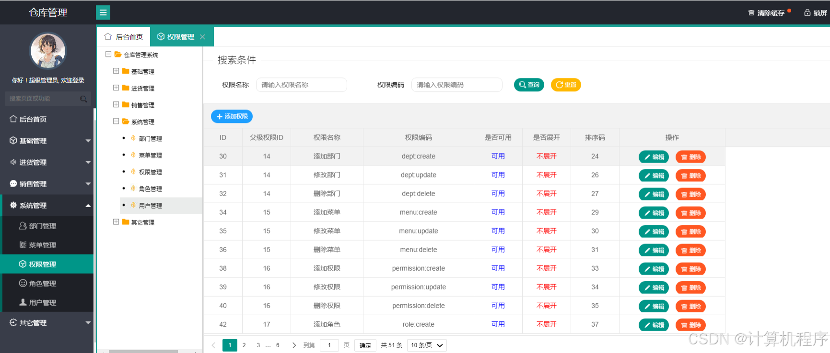Screen dimensions: 830x353
Task: Click the 添加权限 button
Action: click(x=232, y=116)
